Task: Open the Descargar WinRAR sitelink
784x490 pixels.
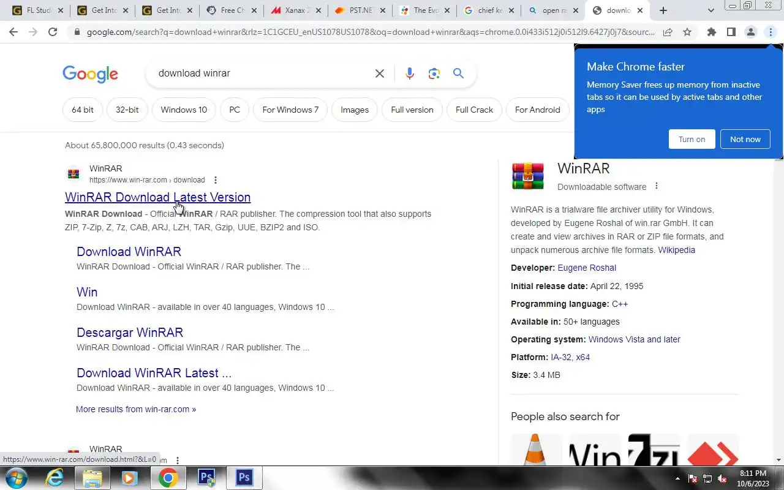Action: pos(130,333)
